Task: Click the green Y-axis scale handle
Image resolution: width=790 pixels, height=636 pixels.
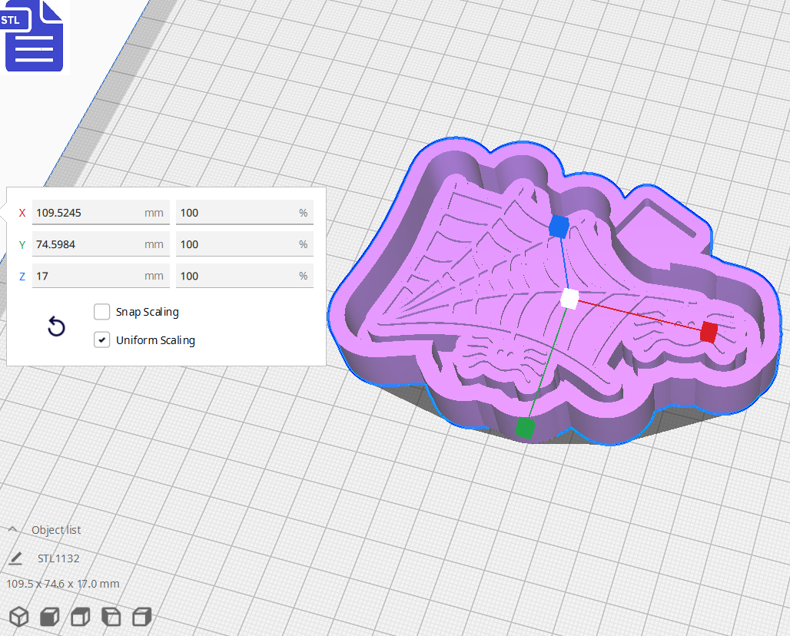Action: tap(525, 427)
